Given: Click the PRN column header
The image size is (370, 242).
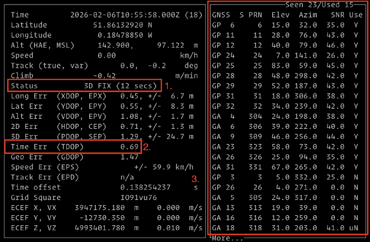Looking at the screenshot, I should [255, 15].
